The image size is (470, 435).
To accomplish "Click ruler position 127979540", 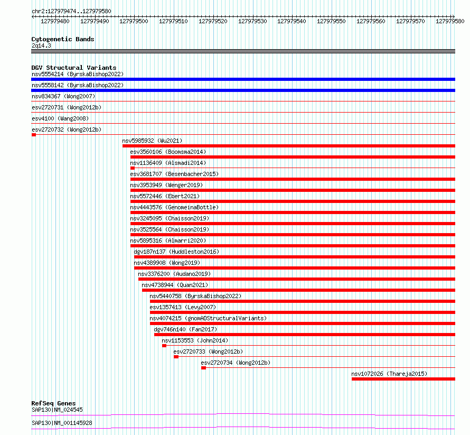I will coord(292,21).
